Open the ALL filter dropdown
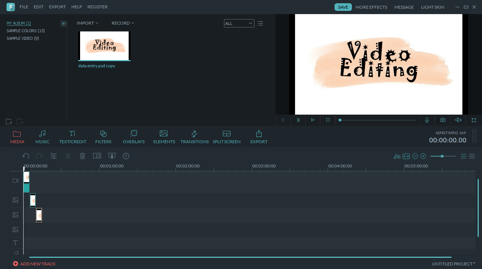This screenshot has height=269, width=482. pyautogui.click(x=239, y=24)
